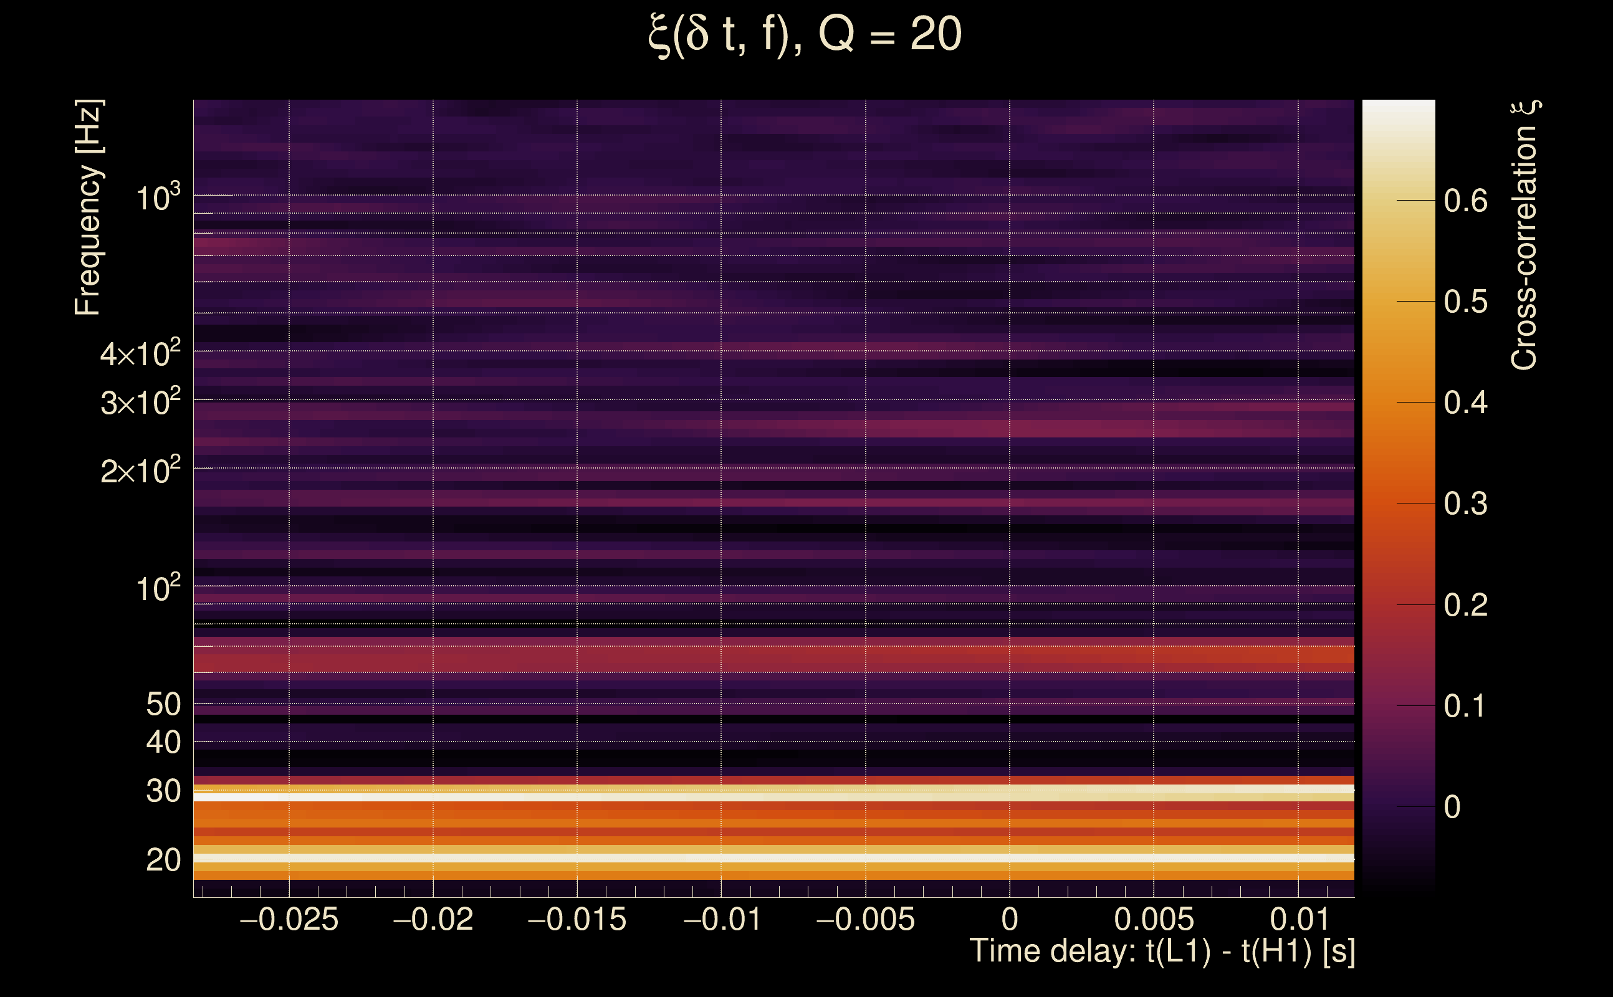Click the 0 time delay tick label
Image resolution: width=1613 pixels, height=997 pixels.
1010,920
